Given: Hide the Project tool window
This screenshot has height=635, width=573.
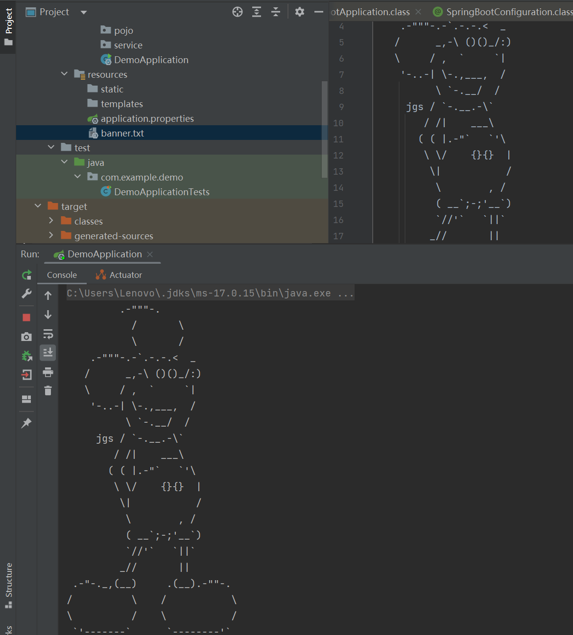Looking at the screenshot, I should coord(319,12).
